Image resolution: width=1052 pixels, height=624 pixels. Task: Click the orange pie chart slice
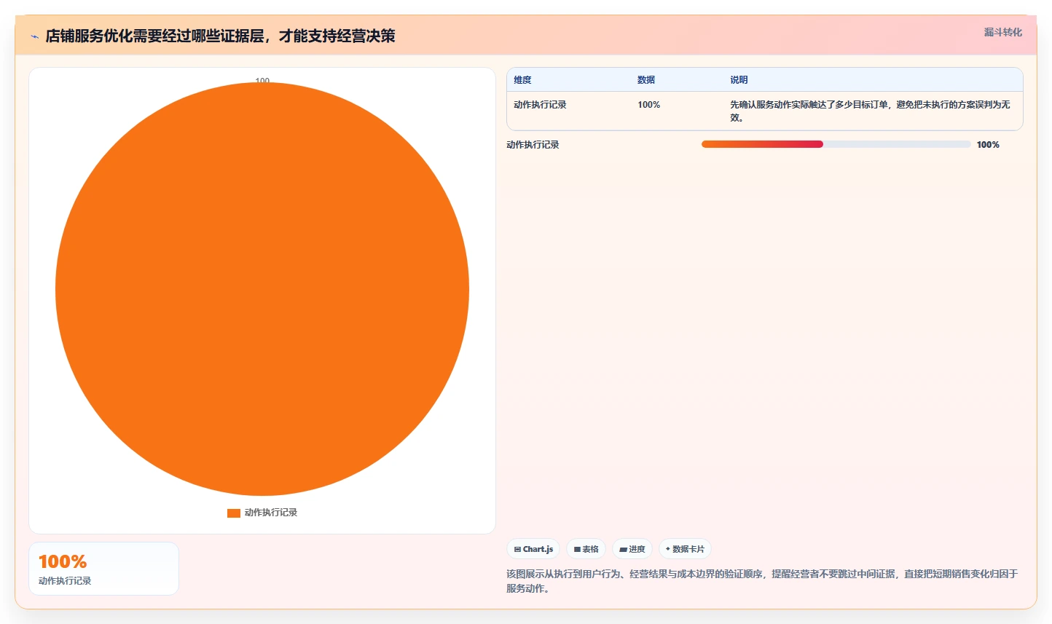[x=262, y=289]
